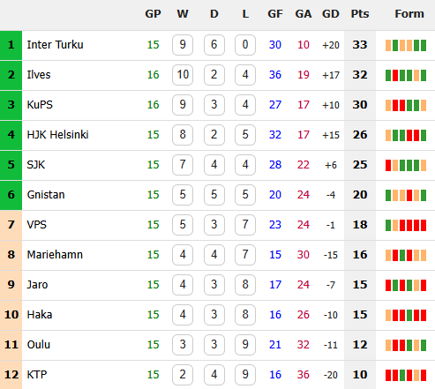The height and width of the screenshot is (389, 435).
Task: Click last form bar in KTP row
Action: (x=424, y=376)
